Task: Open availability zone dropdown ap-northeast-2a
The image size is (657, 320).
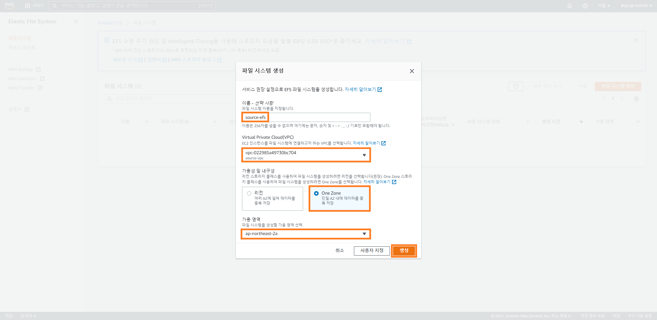Action: click(x=306, y=234)
